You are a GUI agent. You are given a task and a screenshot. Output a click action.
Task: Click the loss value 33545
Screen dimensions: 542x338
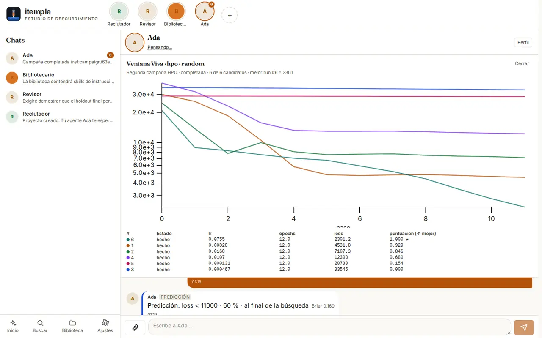point(341,270)
